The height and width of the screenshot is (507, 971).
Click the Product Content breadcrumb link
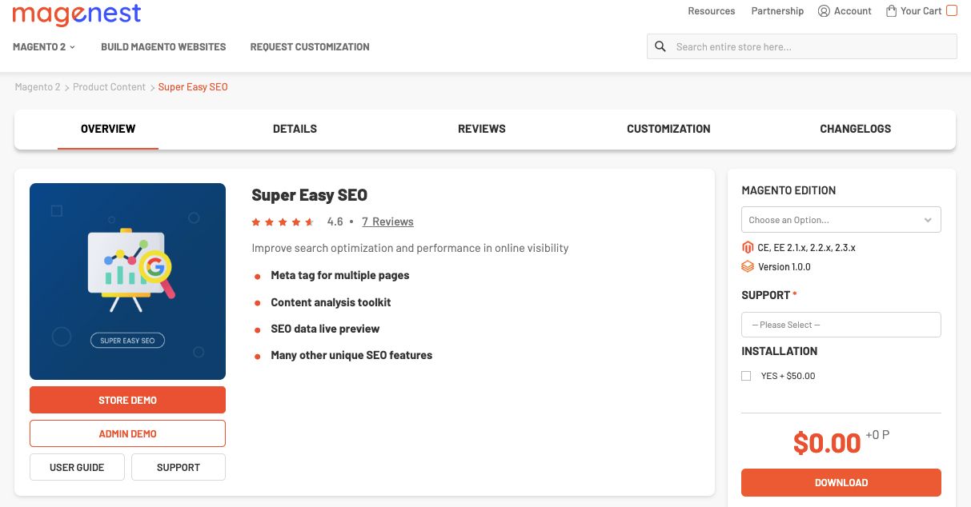[x=109, y=86]
